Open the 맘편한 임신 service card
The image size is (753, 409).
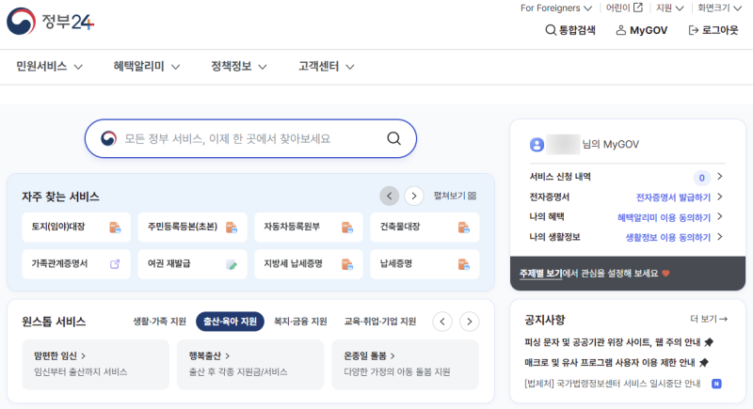coord(96,365)
